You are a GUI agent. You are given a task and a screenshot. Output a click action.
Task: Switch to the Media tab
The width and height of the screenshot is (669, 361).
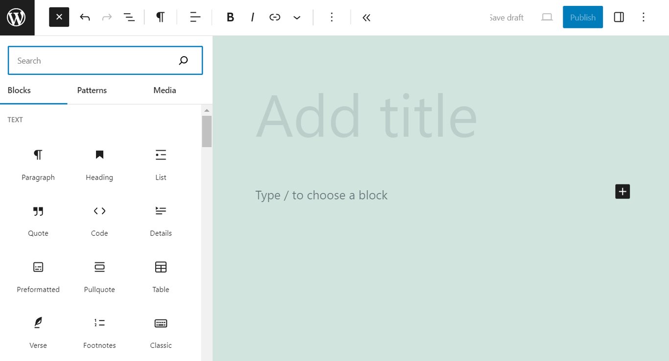[x=164, y=90]
